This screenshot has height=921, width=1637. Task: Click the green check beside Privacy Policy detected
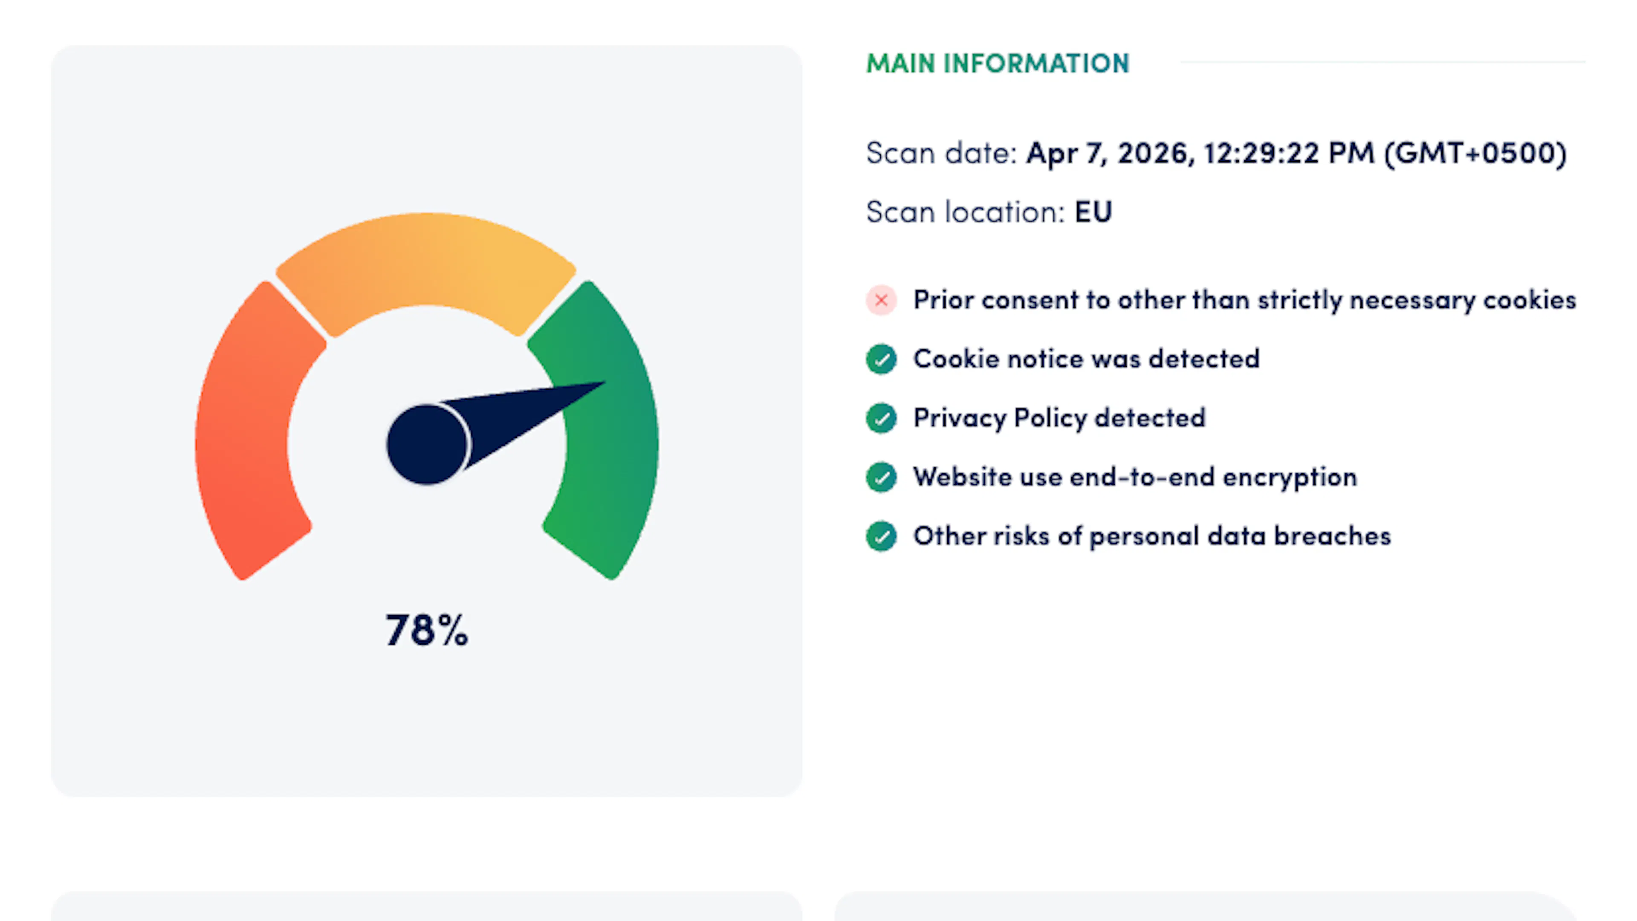coord(881,418)
